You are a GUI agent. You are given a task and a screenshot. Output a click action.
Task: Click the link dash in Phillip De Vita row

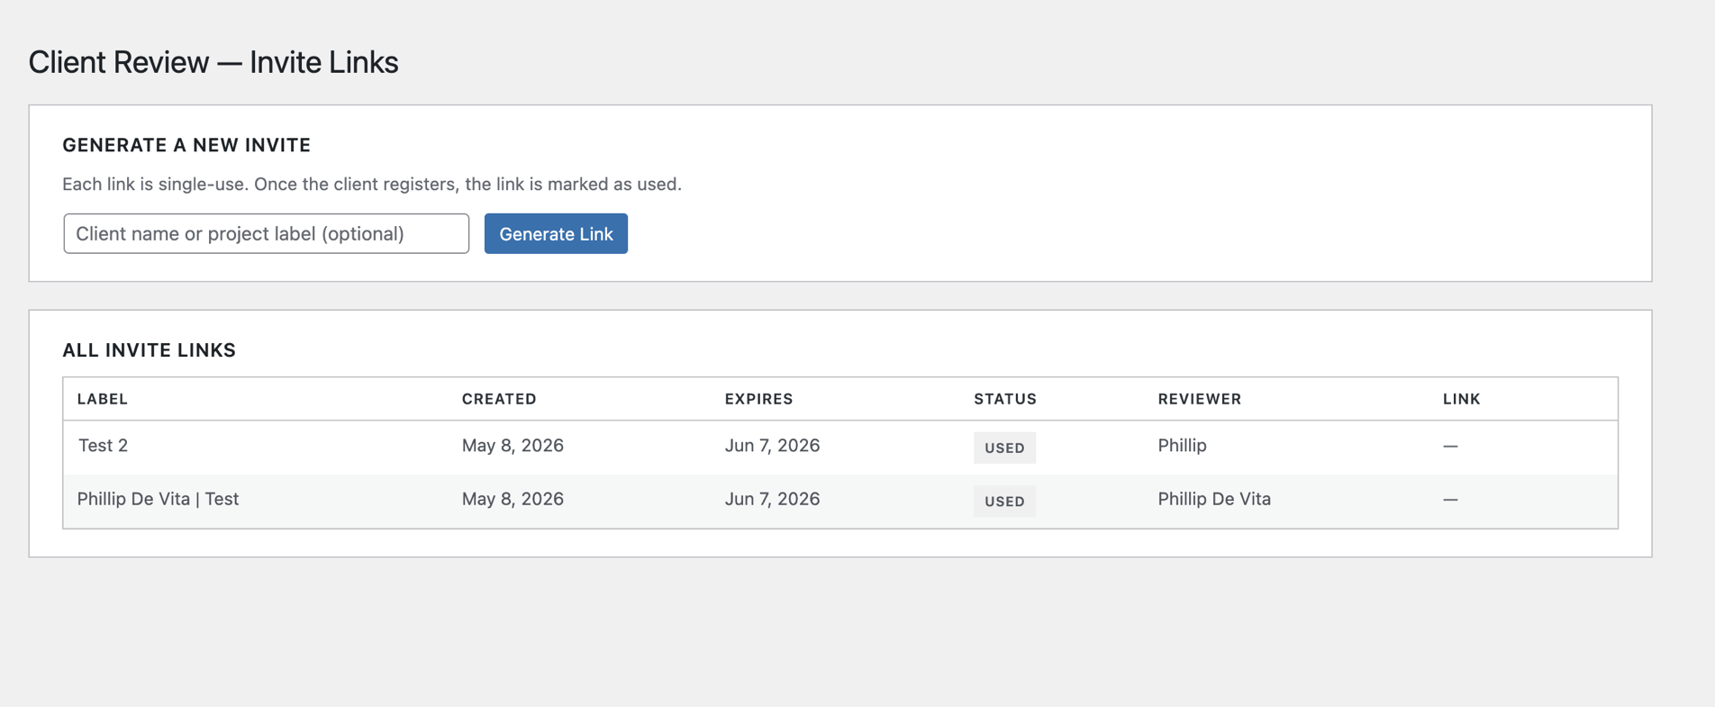(x=1450, y=499)
